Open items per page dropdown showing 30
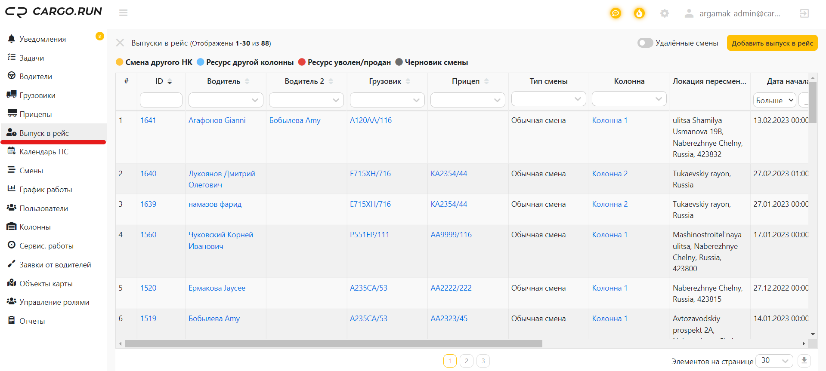 [775, 361]
